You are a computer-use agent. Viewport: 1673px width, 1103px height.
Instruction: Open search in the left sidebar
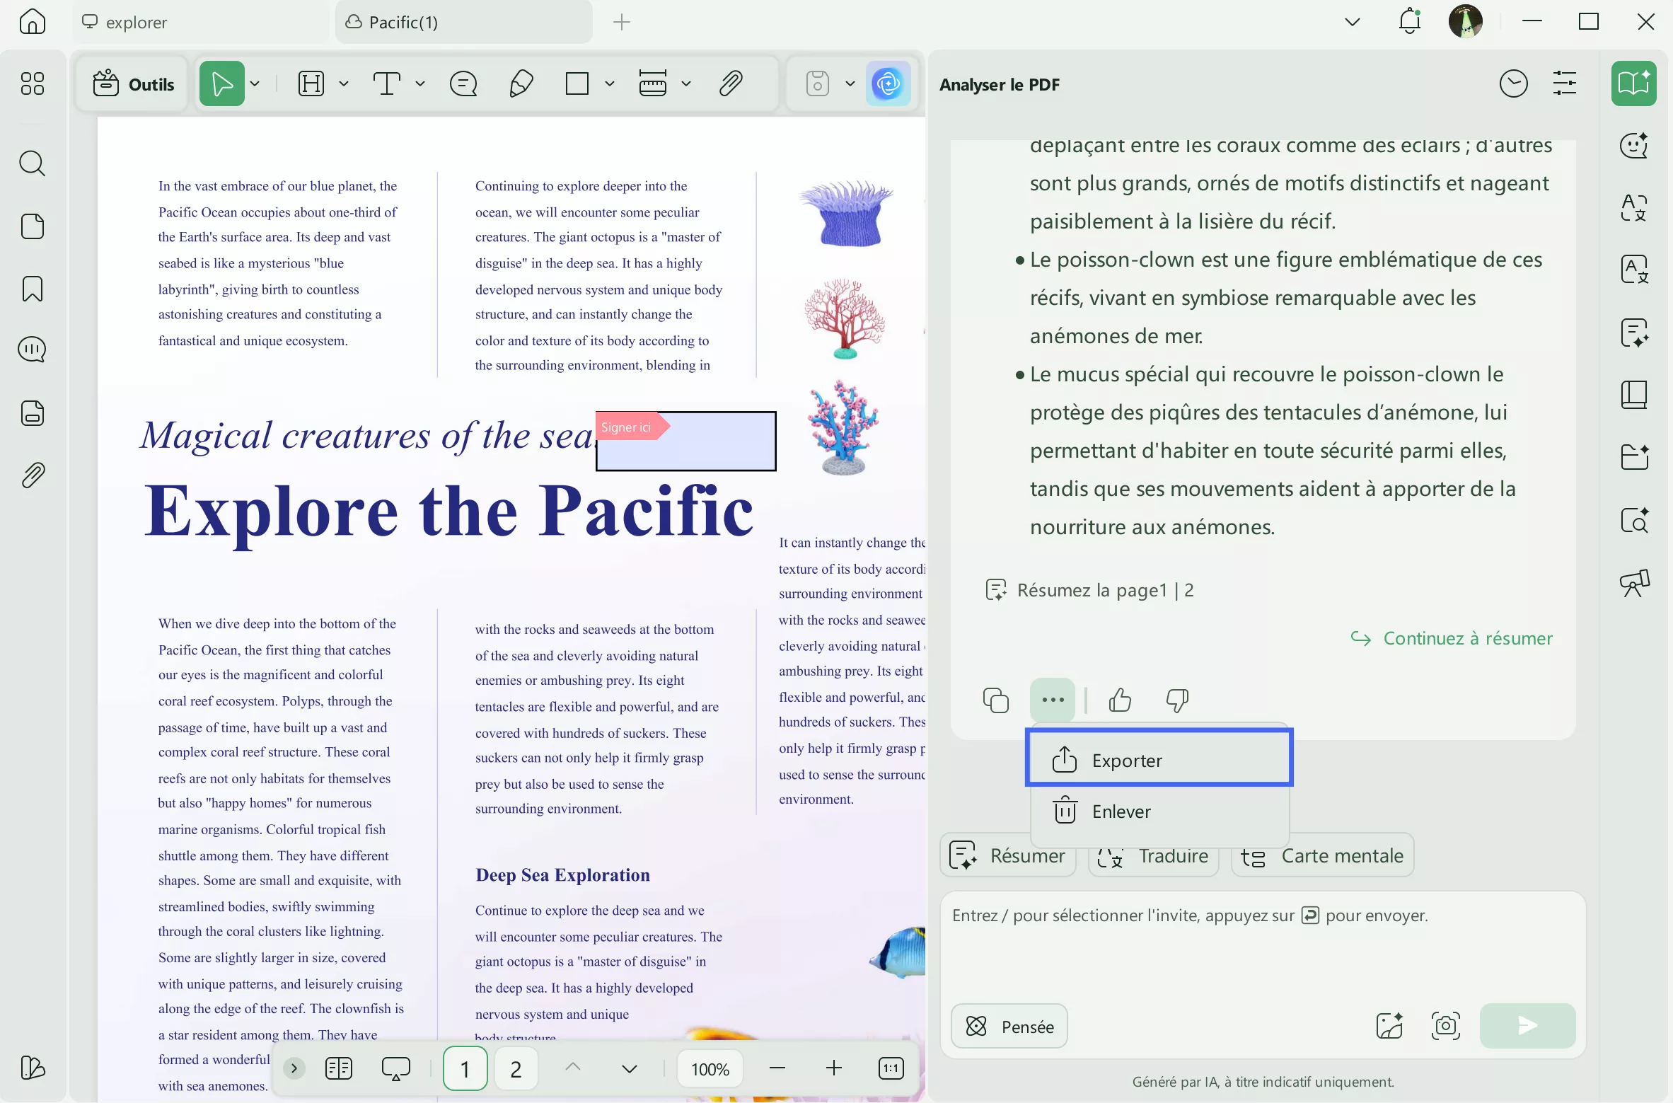click(32, 163)
